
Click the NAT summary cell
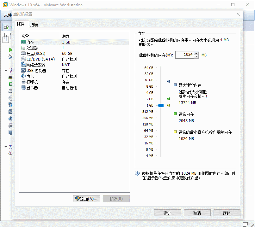pyautogui.click(x=66, y=65)
